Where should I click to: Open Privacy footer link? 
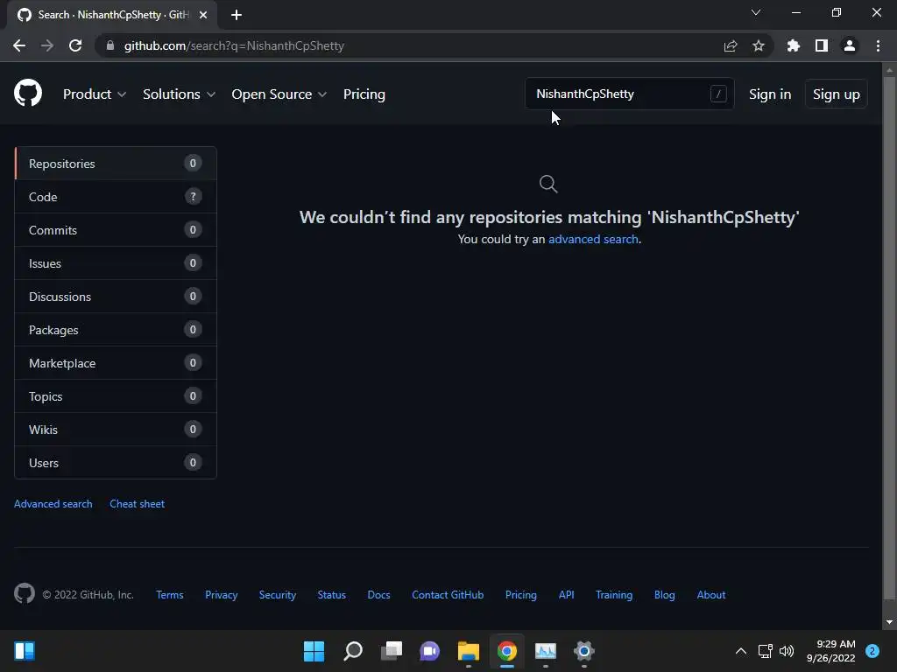[222, 595]
